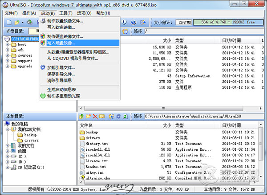Click the local New folder icon
Viewport: 267px width, 195px height.
[x=89, y=116]
